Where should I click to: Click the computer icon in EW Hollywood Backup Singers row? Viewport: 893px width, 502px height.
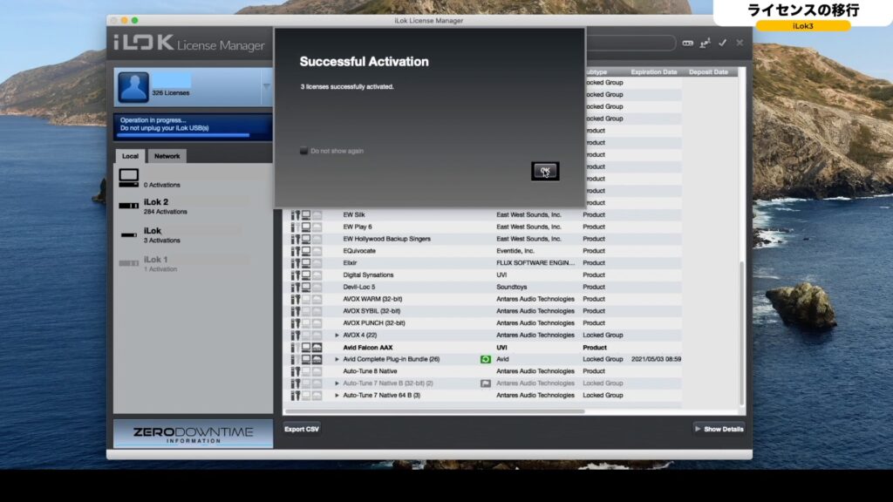[306, 239]
